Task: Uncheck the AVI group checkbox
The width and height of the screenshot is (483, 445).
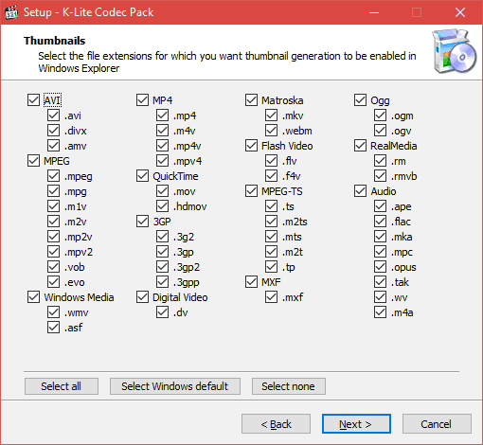Action: [33, 100]
